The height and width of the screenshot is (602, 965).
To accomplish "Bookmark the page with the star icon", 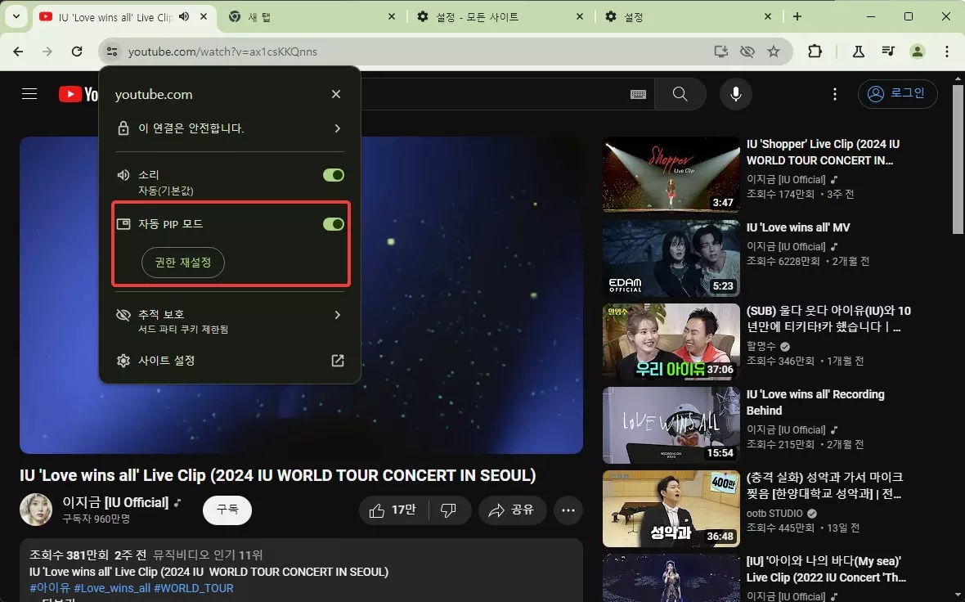I will (x=774, y=51).
